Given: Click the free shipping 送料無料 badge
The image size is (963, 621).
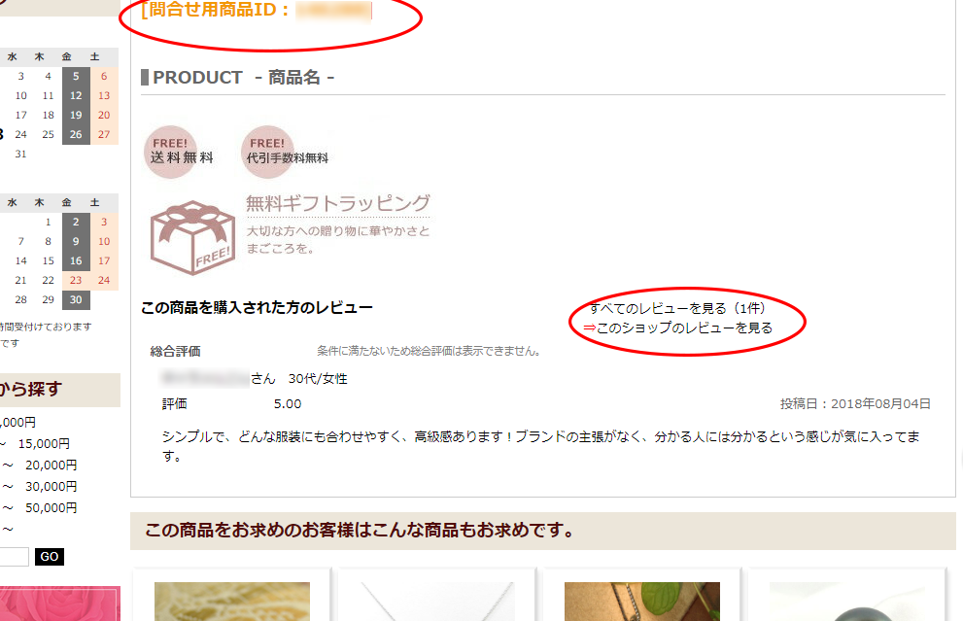Looking at the screenshot, I should point(179,153).
